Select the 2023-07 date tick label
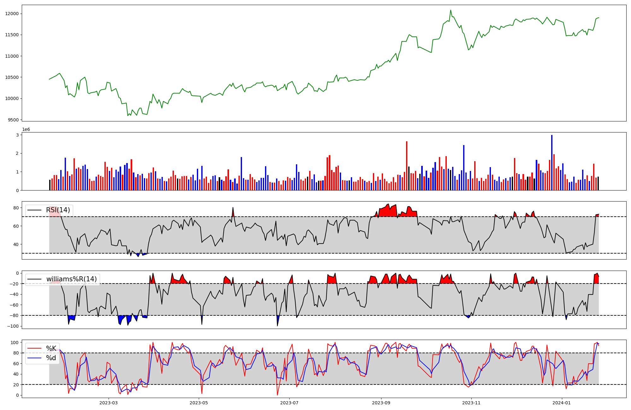This screenshot has height=410, width=631. tap(289, 403)
